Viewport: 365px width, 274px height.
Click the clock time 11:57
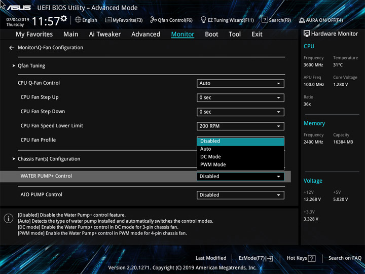(x=46, y=22)
